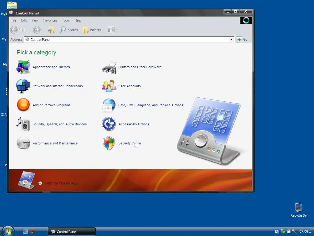Viewport: 314px width, 236px height.
Task: Open the Sounds, Speech, and Audio Devices link
Action: pyautogui.click(x=60, y=124)
